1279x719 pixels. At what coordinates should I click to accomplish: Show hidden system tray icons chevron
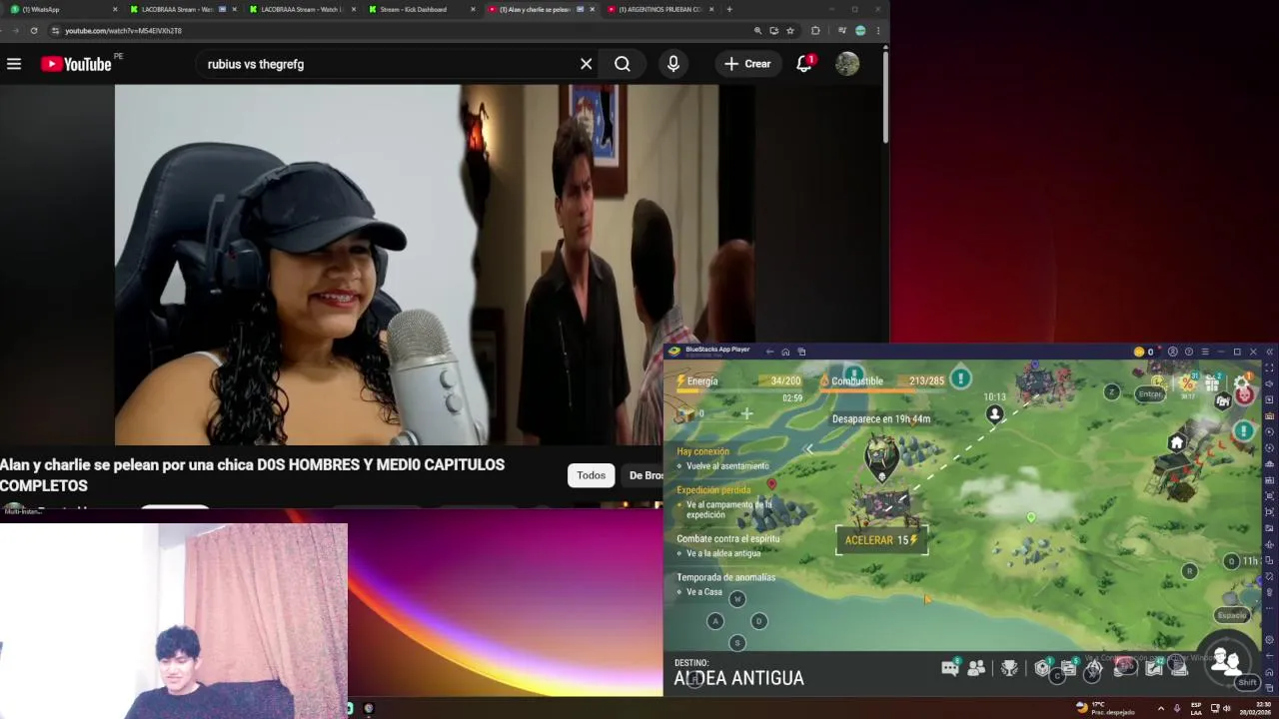click(1161, 708)
